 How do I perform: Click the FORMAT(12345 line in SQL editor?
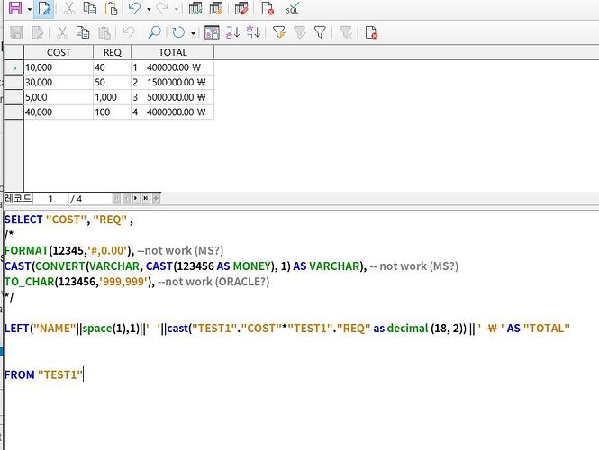[x=113, y=251]
